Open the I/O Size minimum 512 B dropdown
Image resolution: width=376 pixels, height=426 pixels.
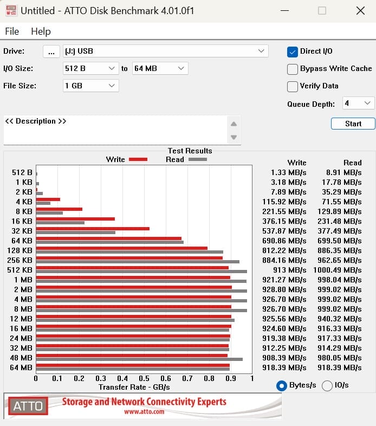click(x=90, y=68)
